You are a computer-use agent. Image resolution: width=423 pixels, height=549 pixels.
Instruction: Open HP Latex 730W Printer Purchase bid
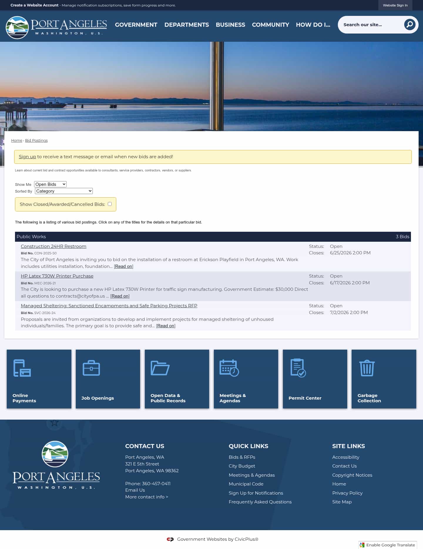click(57, 276)
